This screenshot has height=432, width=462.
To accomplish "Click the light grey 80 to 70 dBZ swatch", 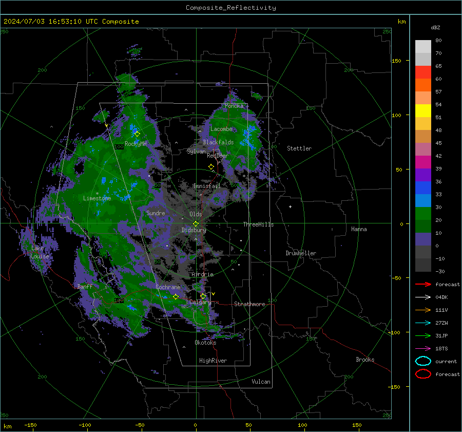I will (423, 46).
